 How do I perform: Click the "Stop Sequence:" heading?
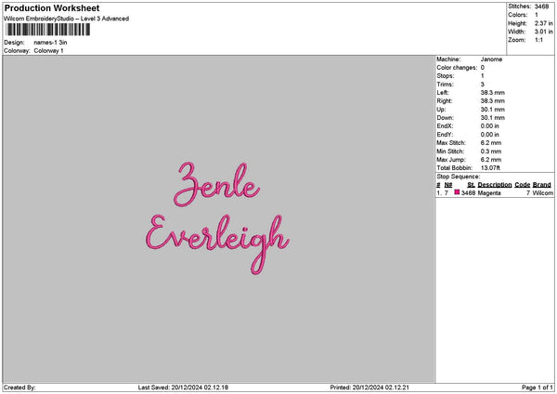tap(459, 177)
